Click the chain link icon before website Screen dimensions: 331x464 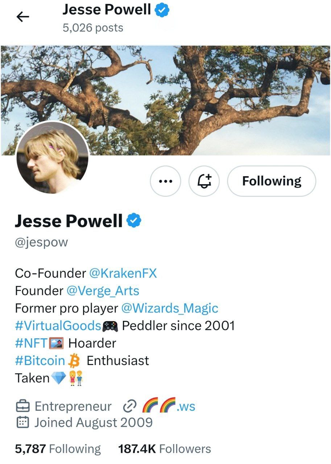point(129,407)
